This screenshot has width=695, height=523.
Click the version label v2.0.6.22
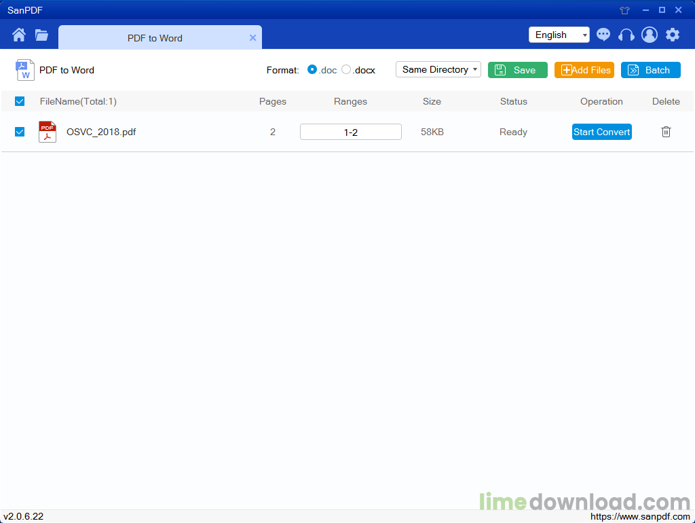pyautogui.click(x=24, y=517)
